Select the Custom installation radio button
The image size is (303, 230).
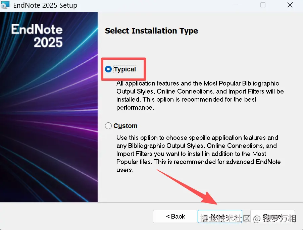pyautogui.click(x=108, y=126)
